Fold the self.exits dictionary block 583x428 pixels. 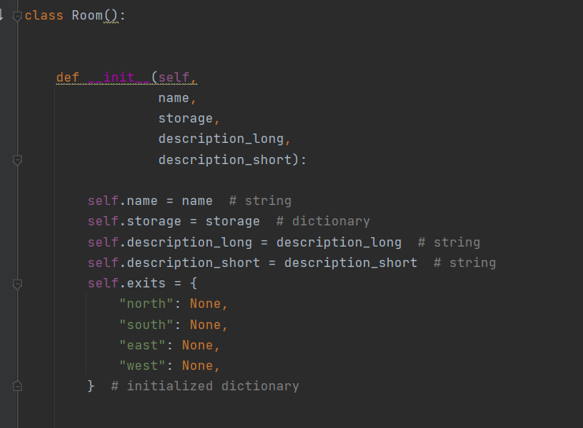click(17, 284)
